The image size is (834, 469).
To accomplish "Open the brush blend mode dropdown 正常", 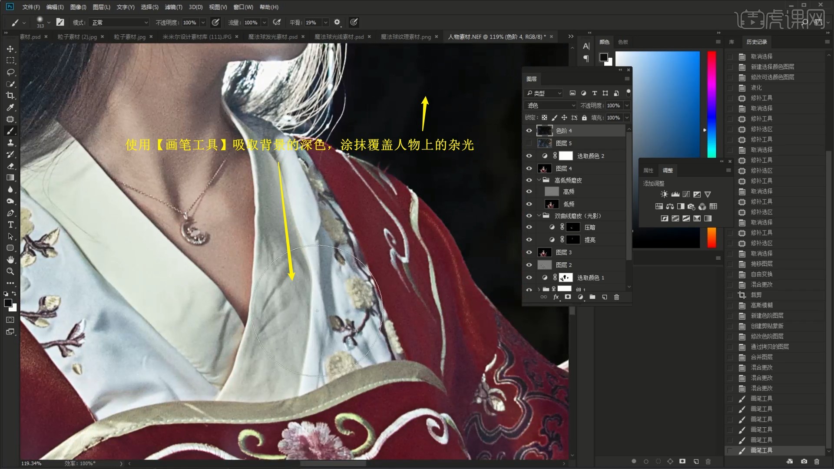I will (119, 23).
